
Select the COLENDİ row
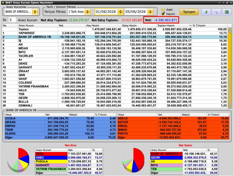[x=115, y=83]
